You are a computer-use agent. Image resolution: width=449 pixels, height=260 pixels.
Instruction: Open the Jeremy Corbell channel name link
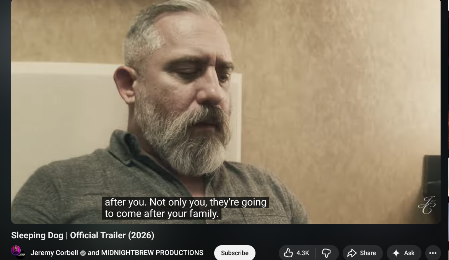54,253
